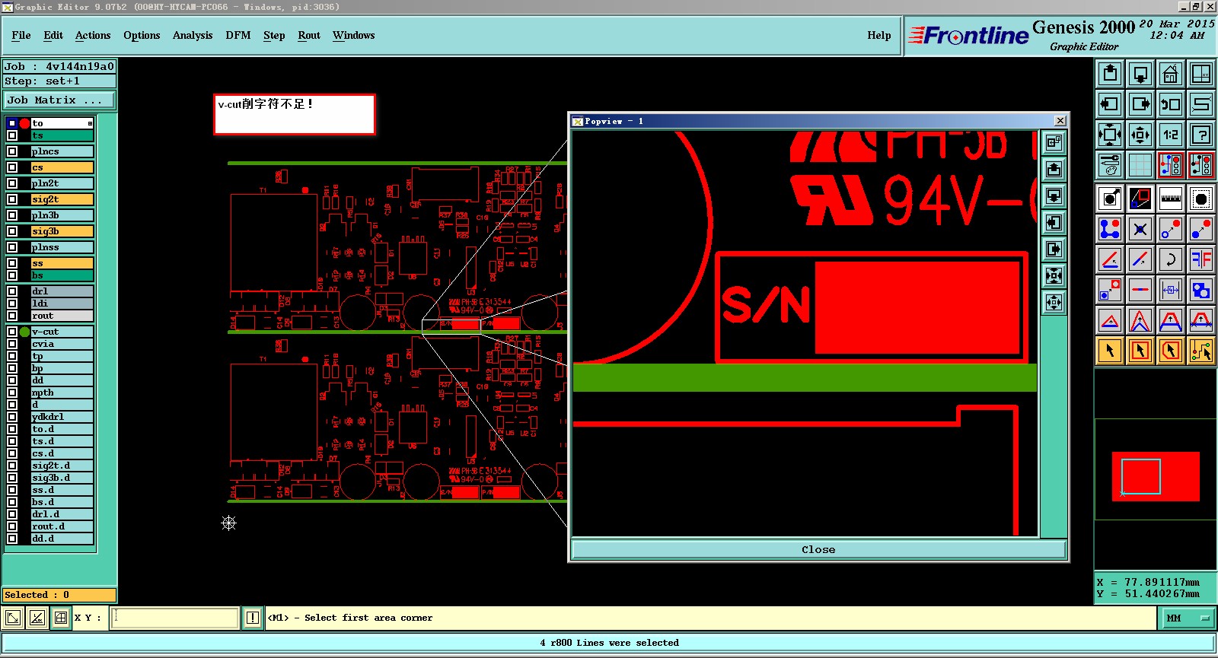Toggle the checkbox for layer drl

click(x=12, y=291)
